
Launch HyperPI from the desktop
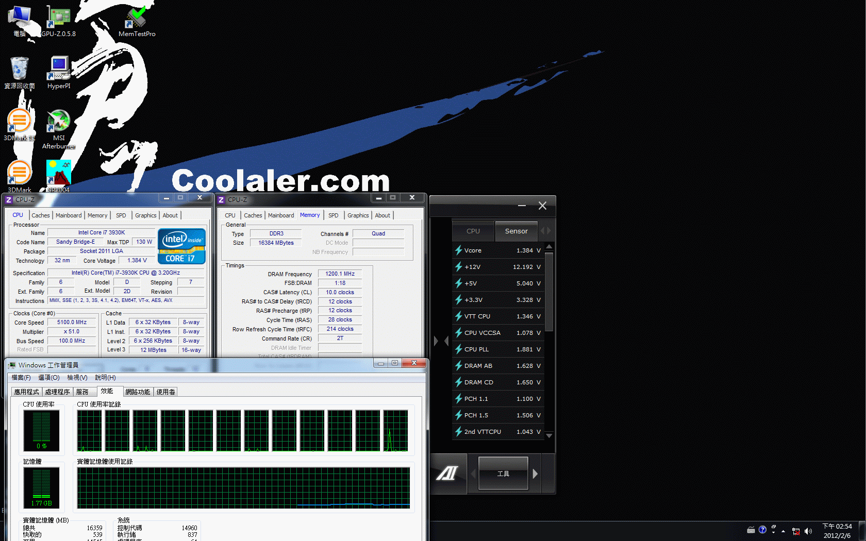59,73
